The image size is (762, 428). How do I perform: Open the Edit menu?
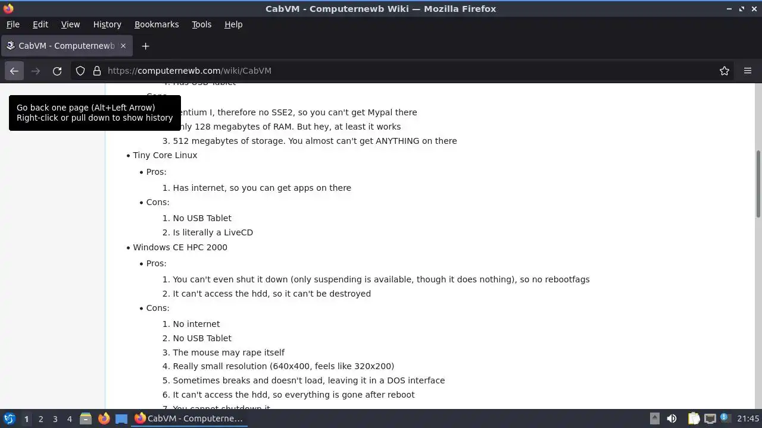point(40,24)
